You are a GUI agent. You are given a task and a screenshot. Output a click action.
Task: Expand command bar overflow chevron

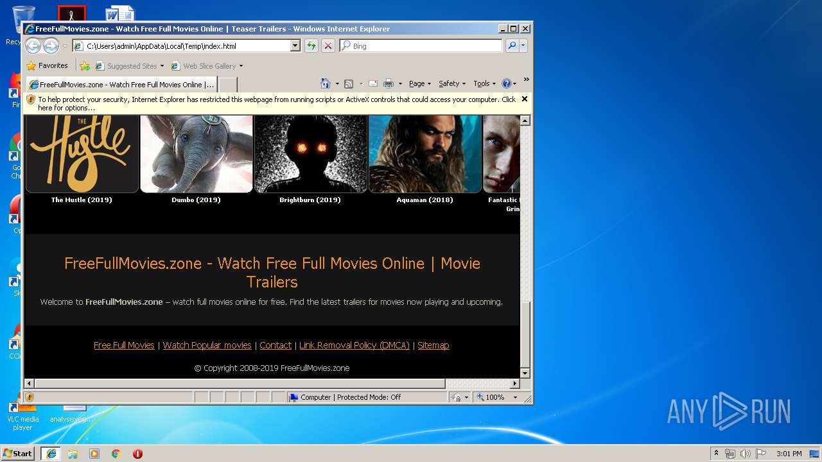pyautogui.click(x=526, y=80)
